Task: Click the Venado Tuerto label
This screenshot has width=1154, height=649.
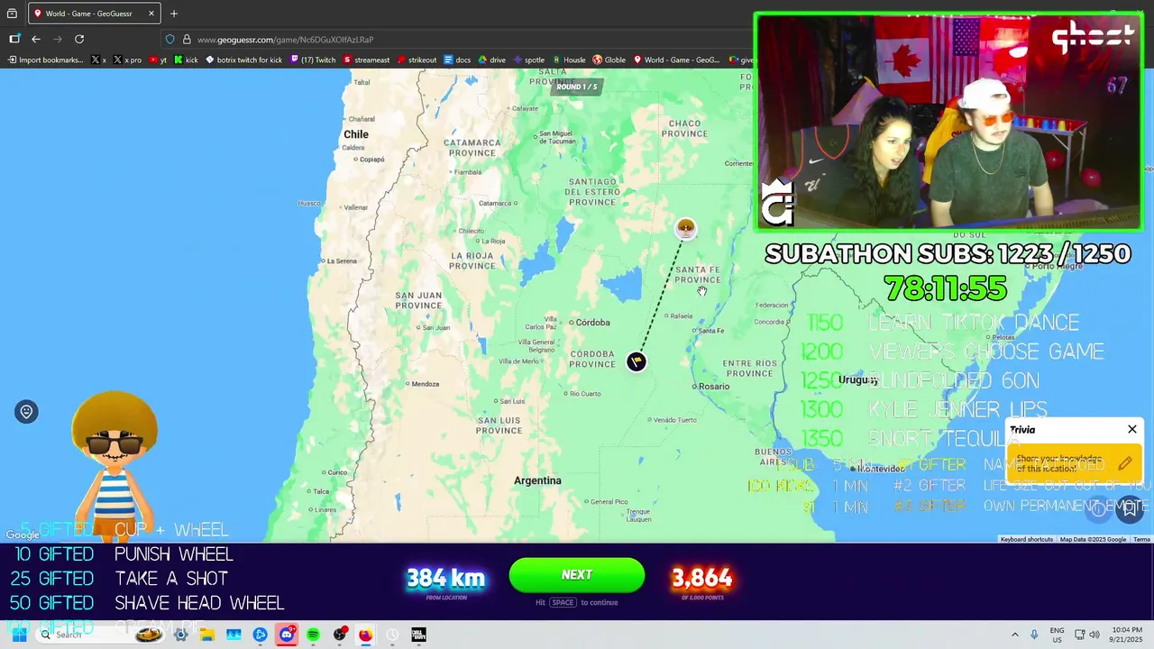Action: (x=675, y=420)
